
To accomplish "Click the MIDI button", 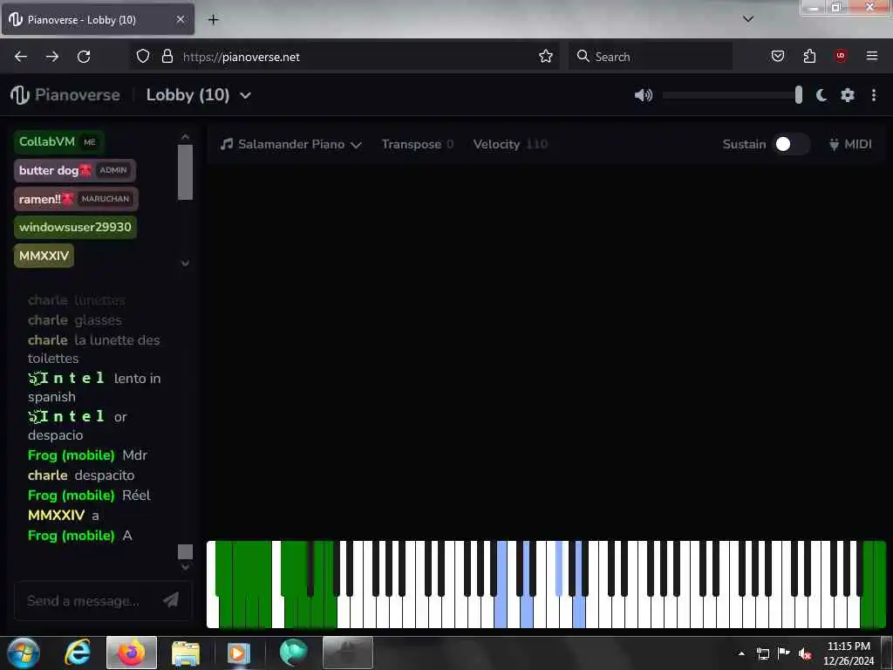I will [850, 144].
